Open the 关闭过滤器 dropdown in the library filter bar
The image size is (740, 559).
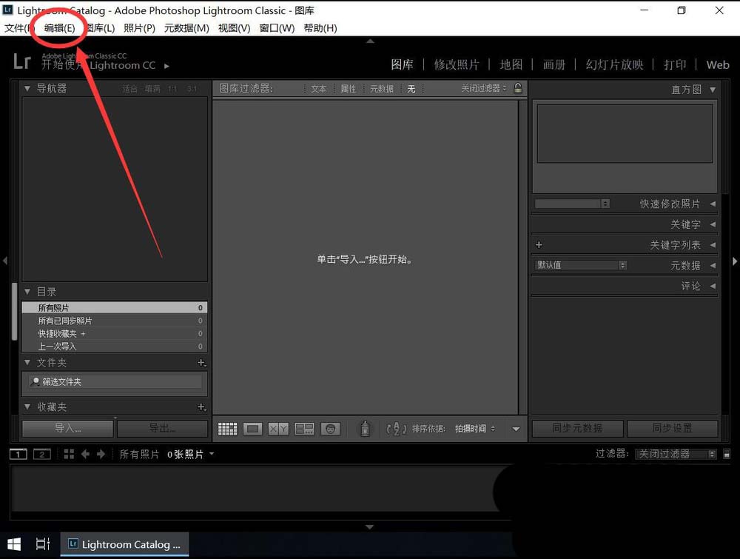click(484, 88)
